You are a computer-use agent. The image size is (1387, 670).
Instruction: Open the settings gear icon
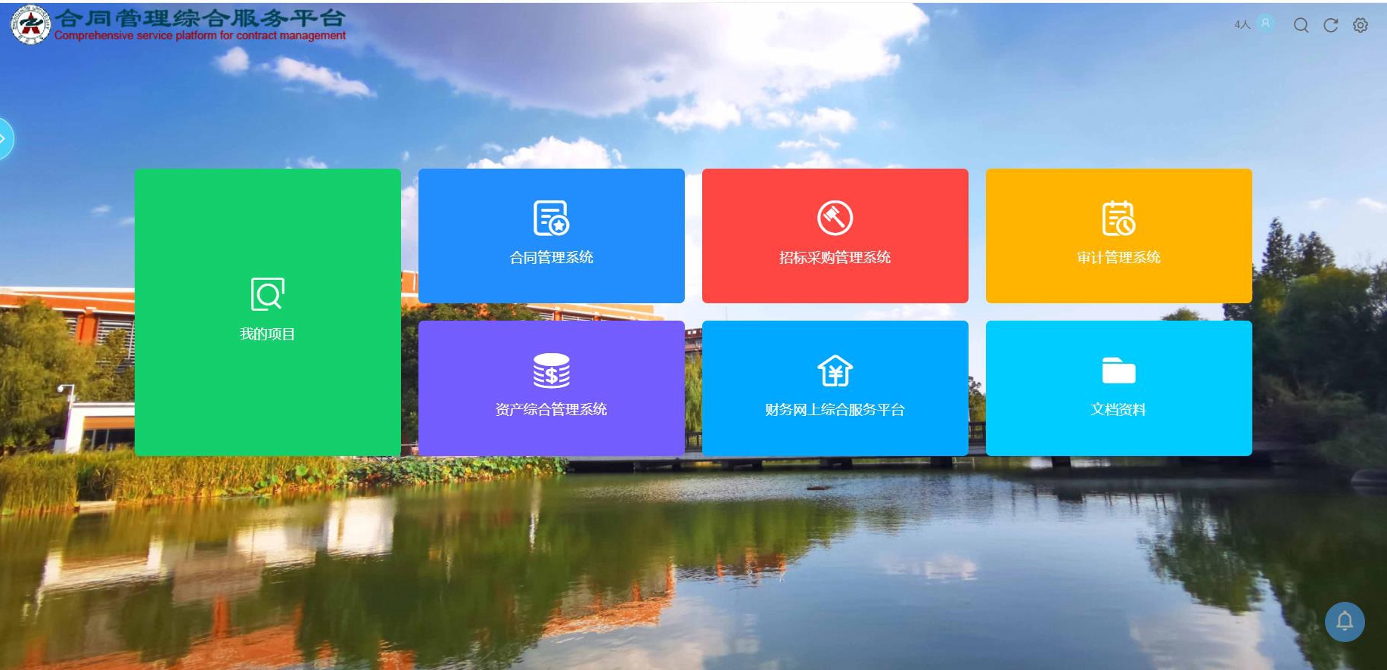pyautogui.click(x=1361, y=26)
